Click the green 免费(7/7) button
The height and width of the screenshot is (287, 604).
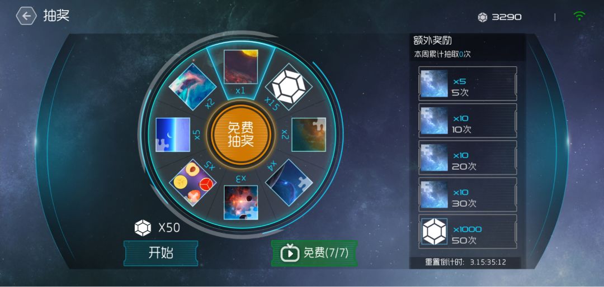(x=314, y=253)
